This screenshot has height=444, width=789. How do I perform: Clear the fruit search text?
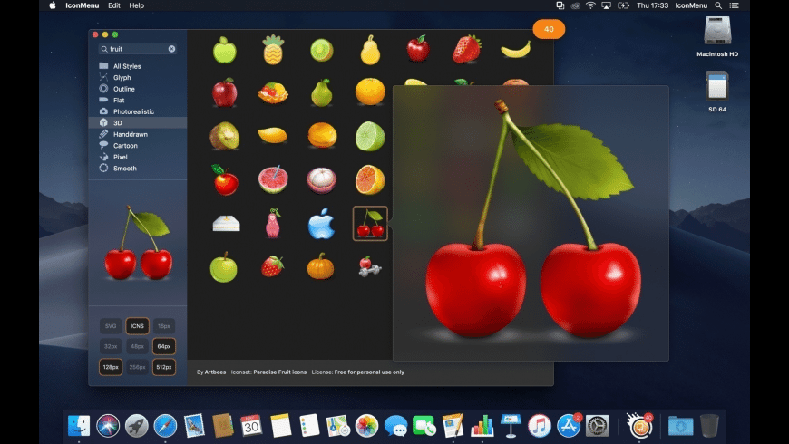coord(171,49)
